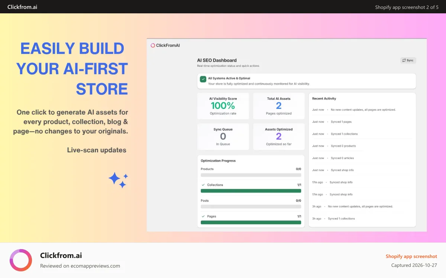The height and width of the screenshot is (278, 446).
Task: Click the 'Shopify app screenshot' orange link
Action: coord(411,257)
